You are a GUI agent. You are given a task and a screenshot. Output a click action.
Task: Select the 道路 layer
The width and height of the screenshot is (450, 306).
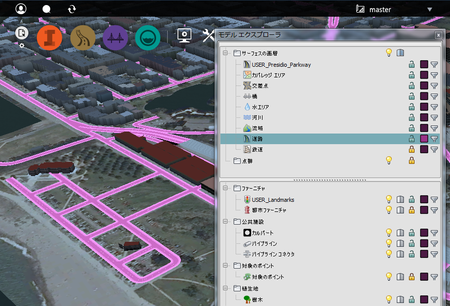click(x=330, y=139)
